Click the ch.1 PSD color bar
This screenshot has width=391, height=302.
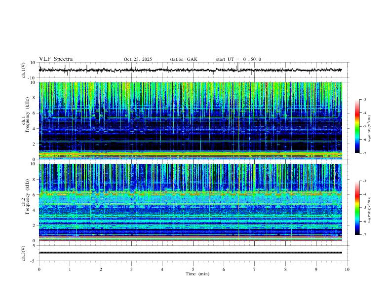[x=357, y=126]
